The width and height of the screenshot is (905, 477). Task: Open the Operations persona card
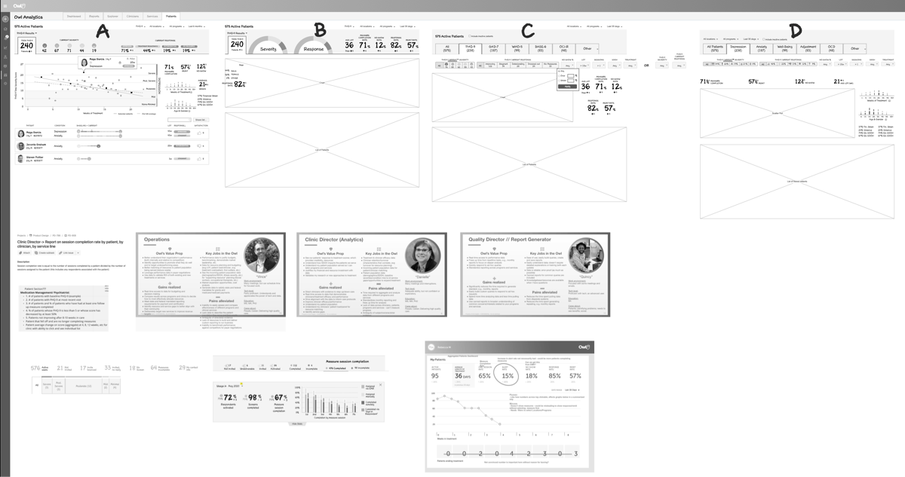[x=211, y=274]
